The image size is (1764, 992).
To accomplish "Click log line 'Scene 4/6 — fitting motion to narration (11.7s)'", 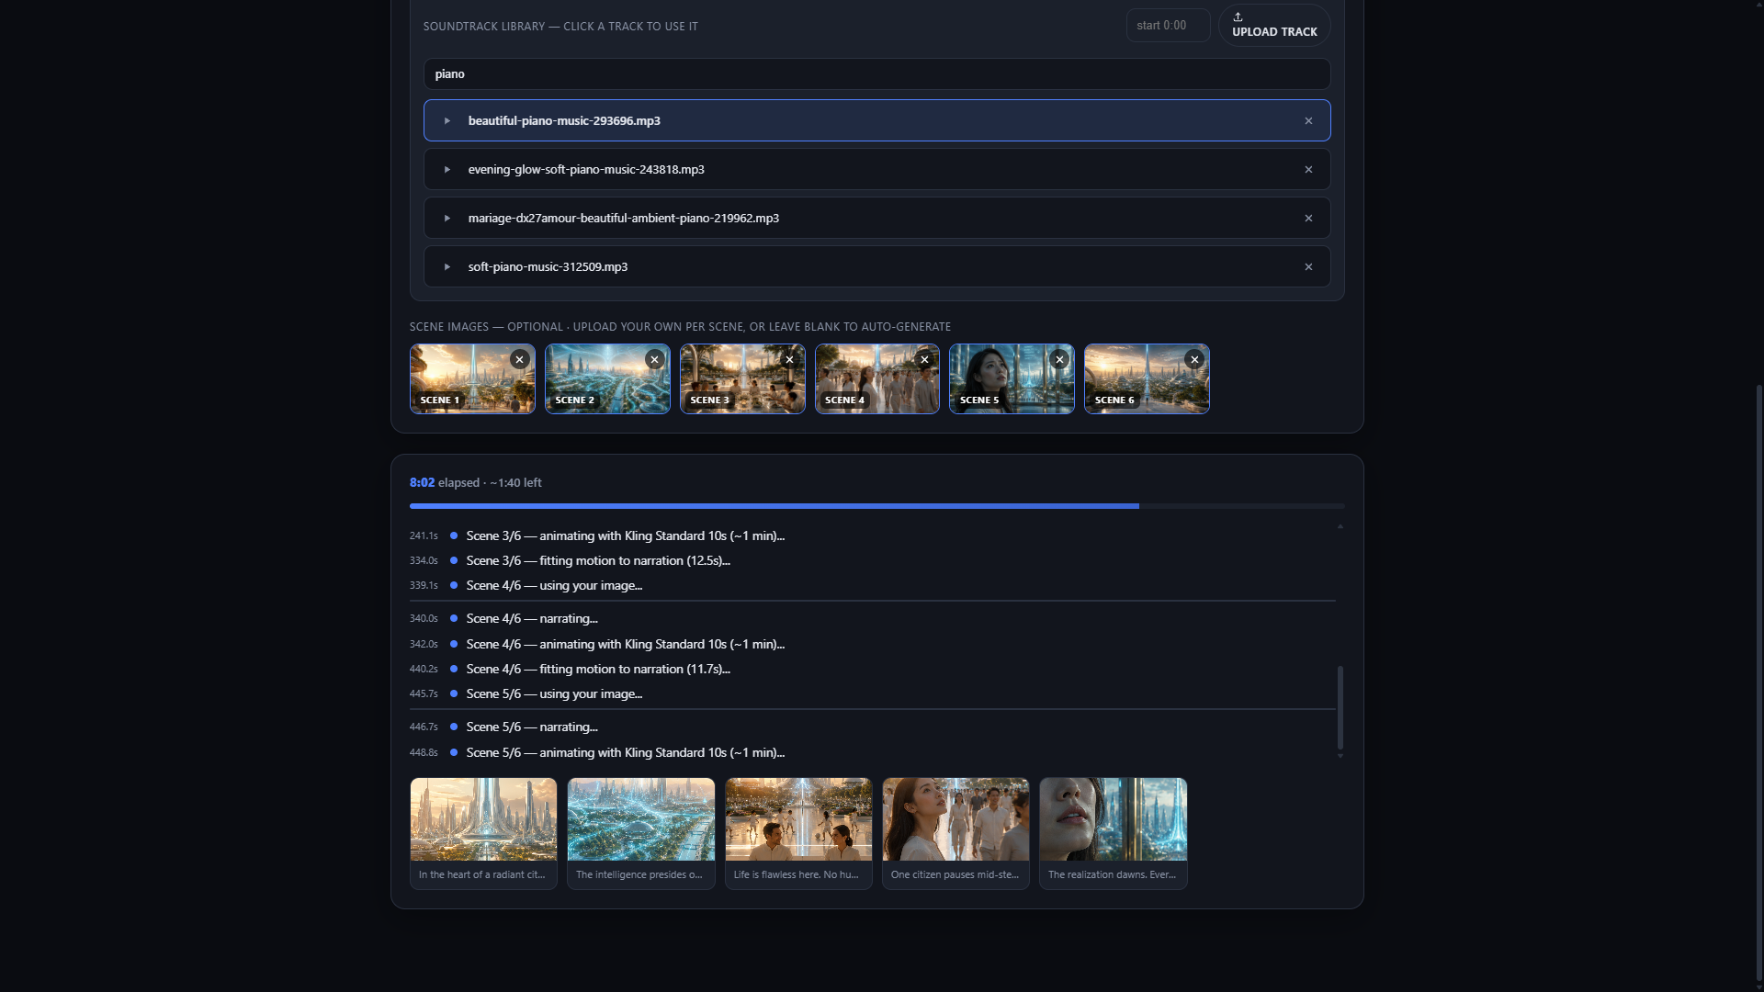I will tap(598, 669).
